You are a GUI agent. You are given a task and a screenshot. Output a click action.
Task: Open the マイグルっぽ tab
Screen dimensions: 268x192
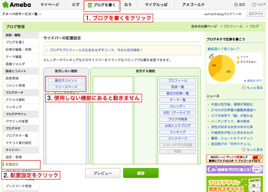tap(156, 4)
